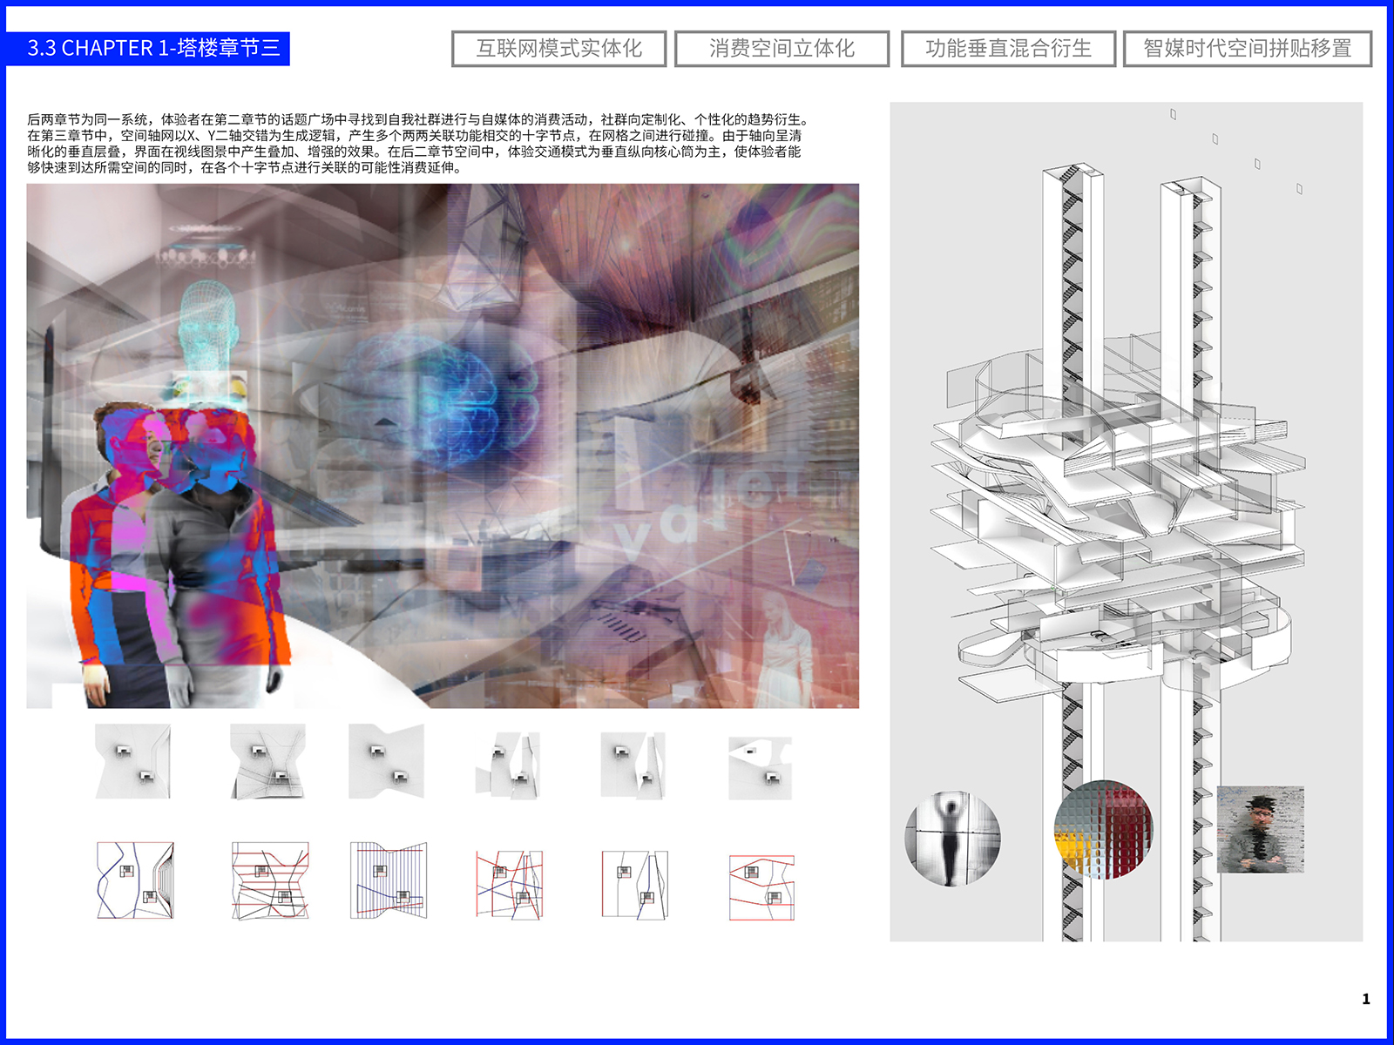Select the line diagram with dense vertical blue stripes

click(x=389, y=880)
